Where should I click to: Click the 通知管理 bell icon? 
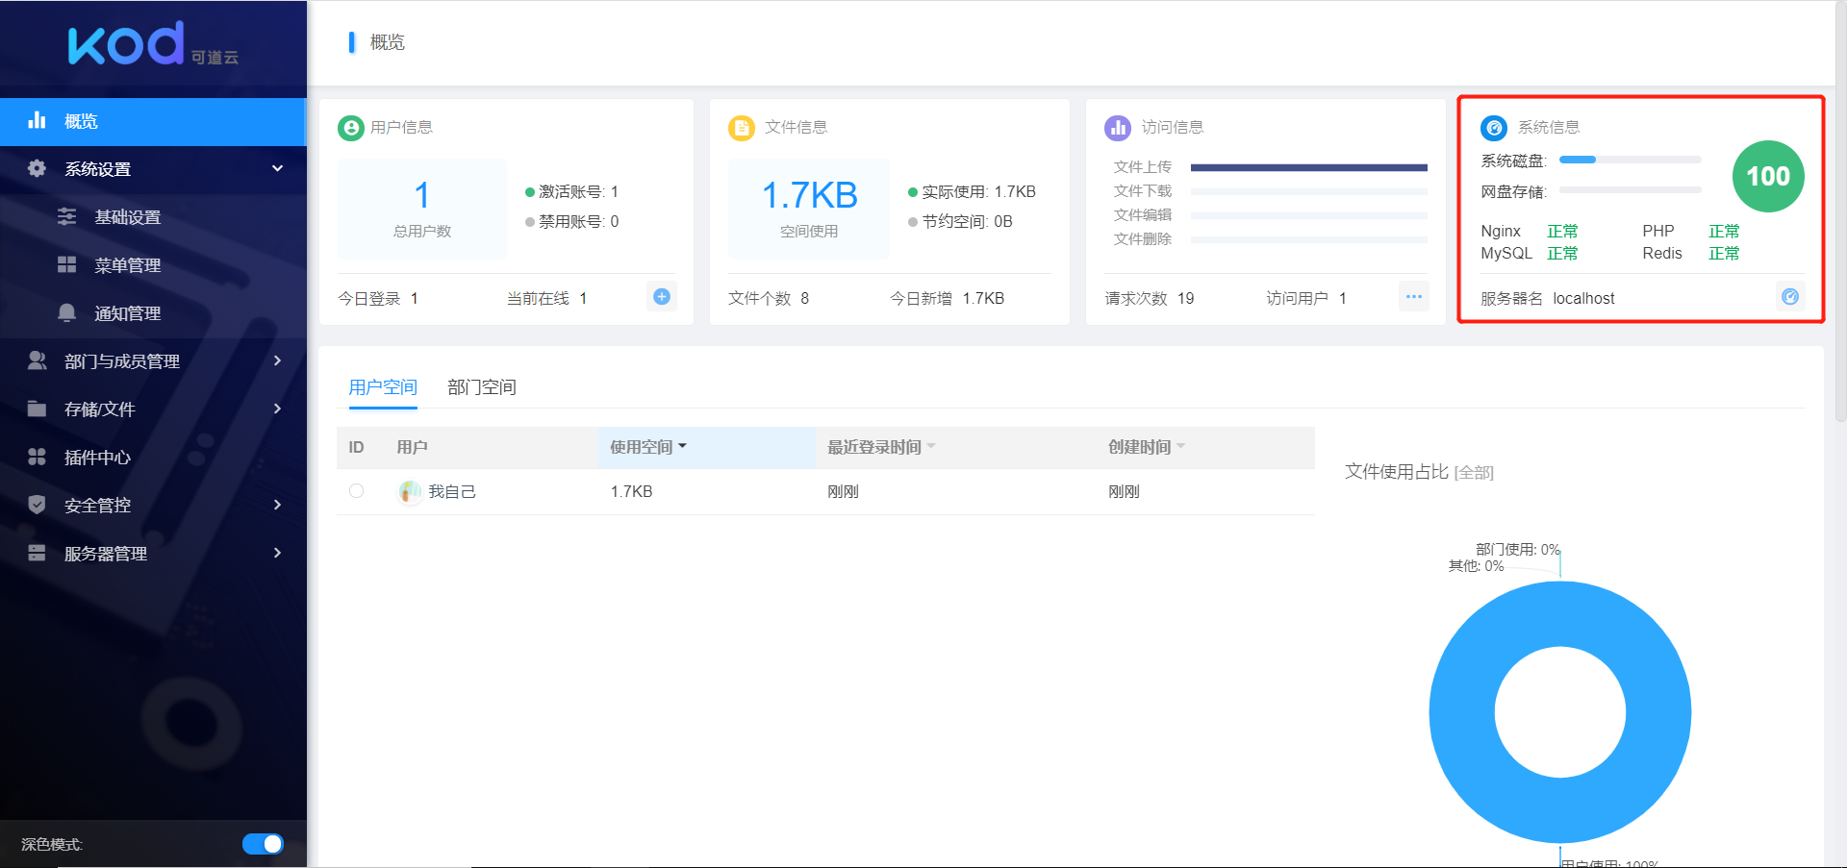point(66,312)
